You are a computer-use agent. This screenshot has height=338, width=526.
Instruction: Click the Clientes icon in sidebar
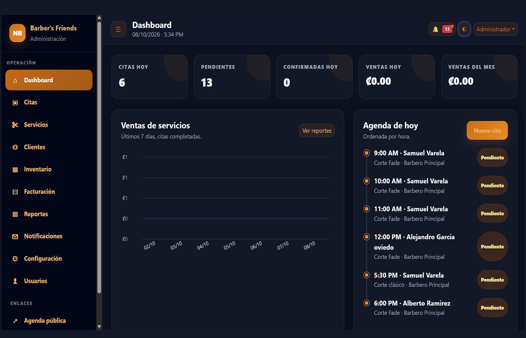(15, 147)
